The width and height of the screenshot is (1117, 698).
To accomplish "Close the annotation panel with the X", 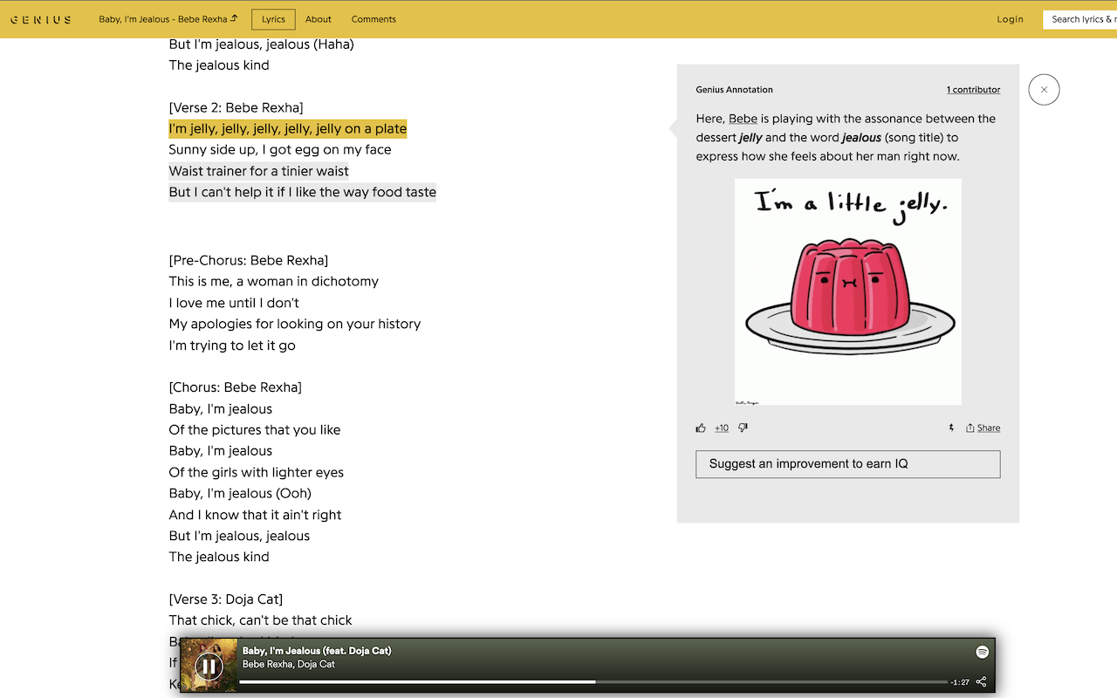I will pyautogui.click(x=1044, y=90).
